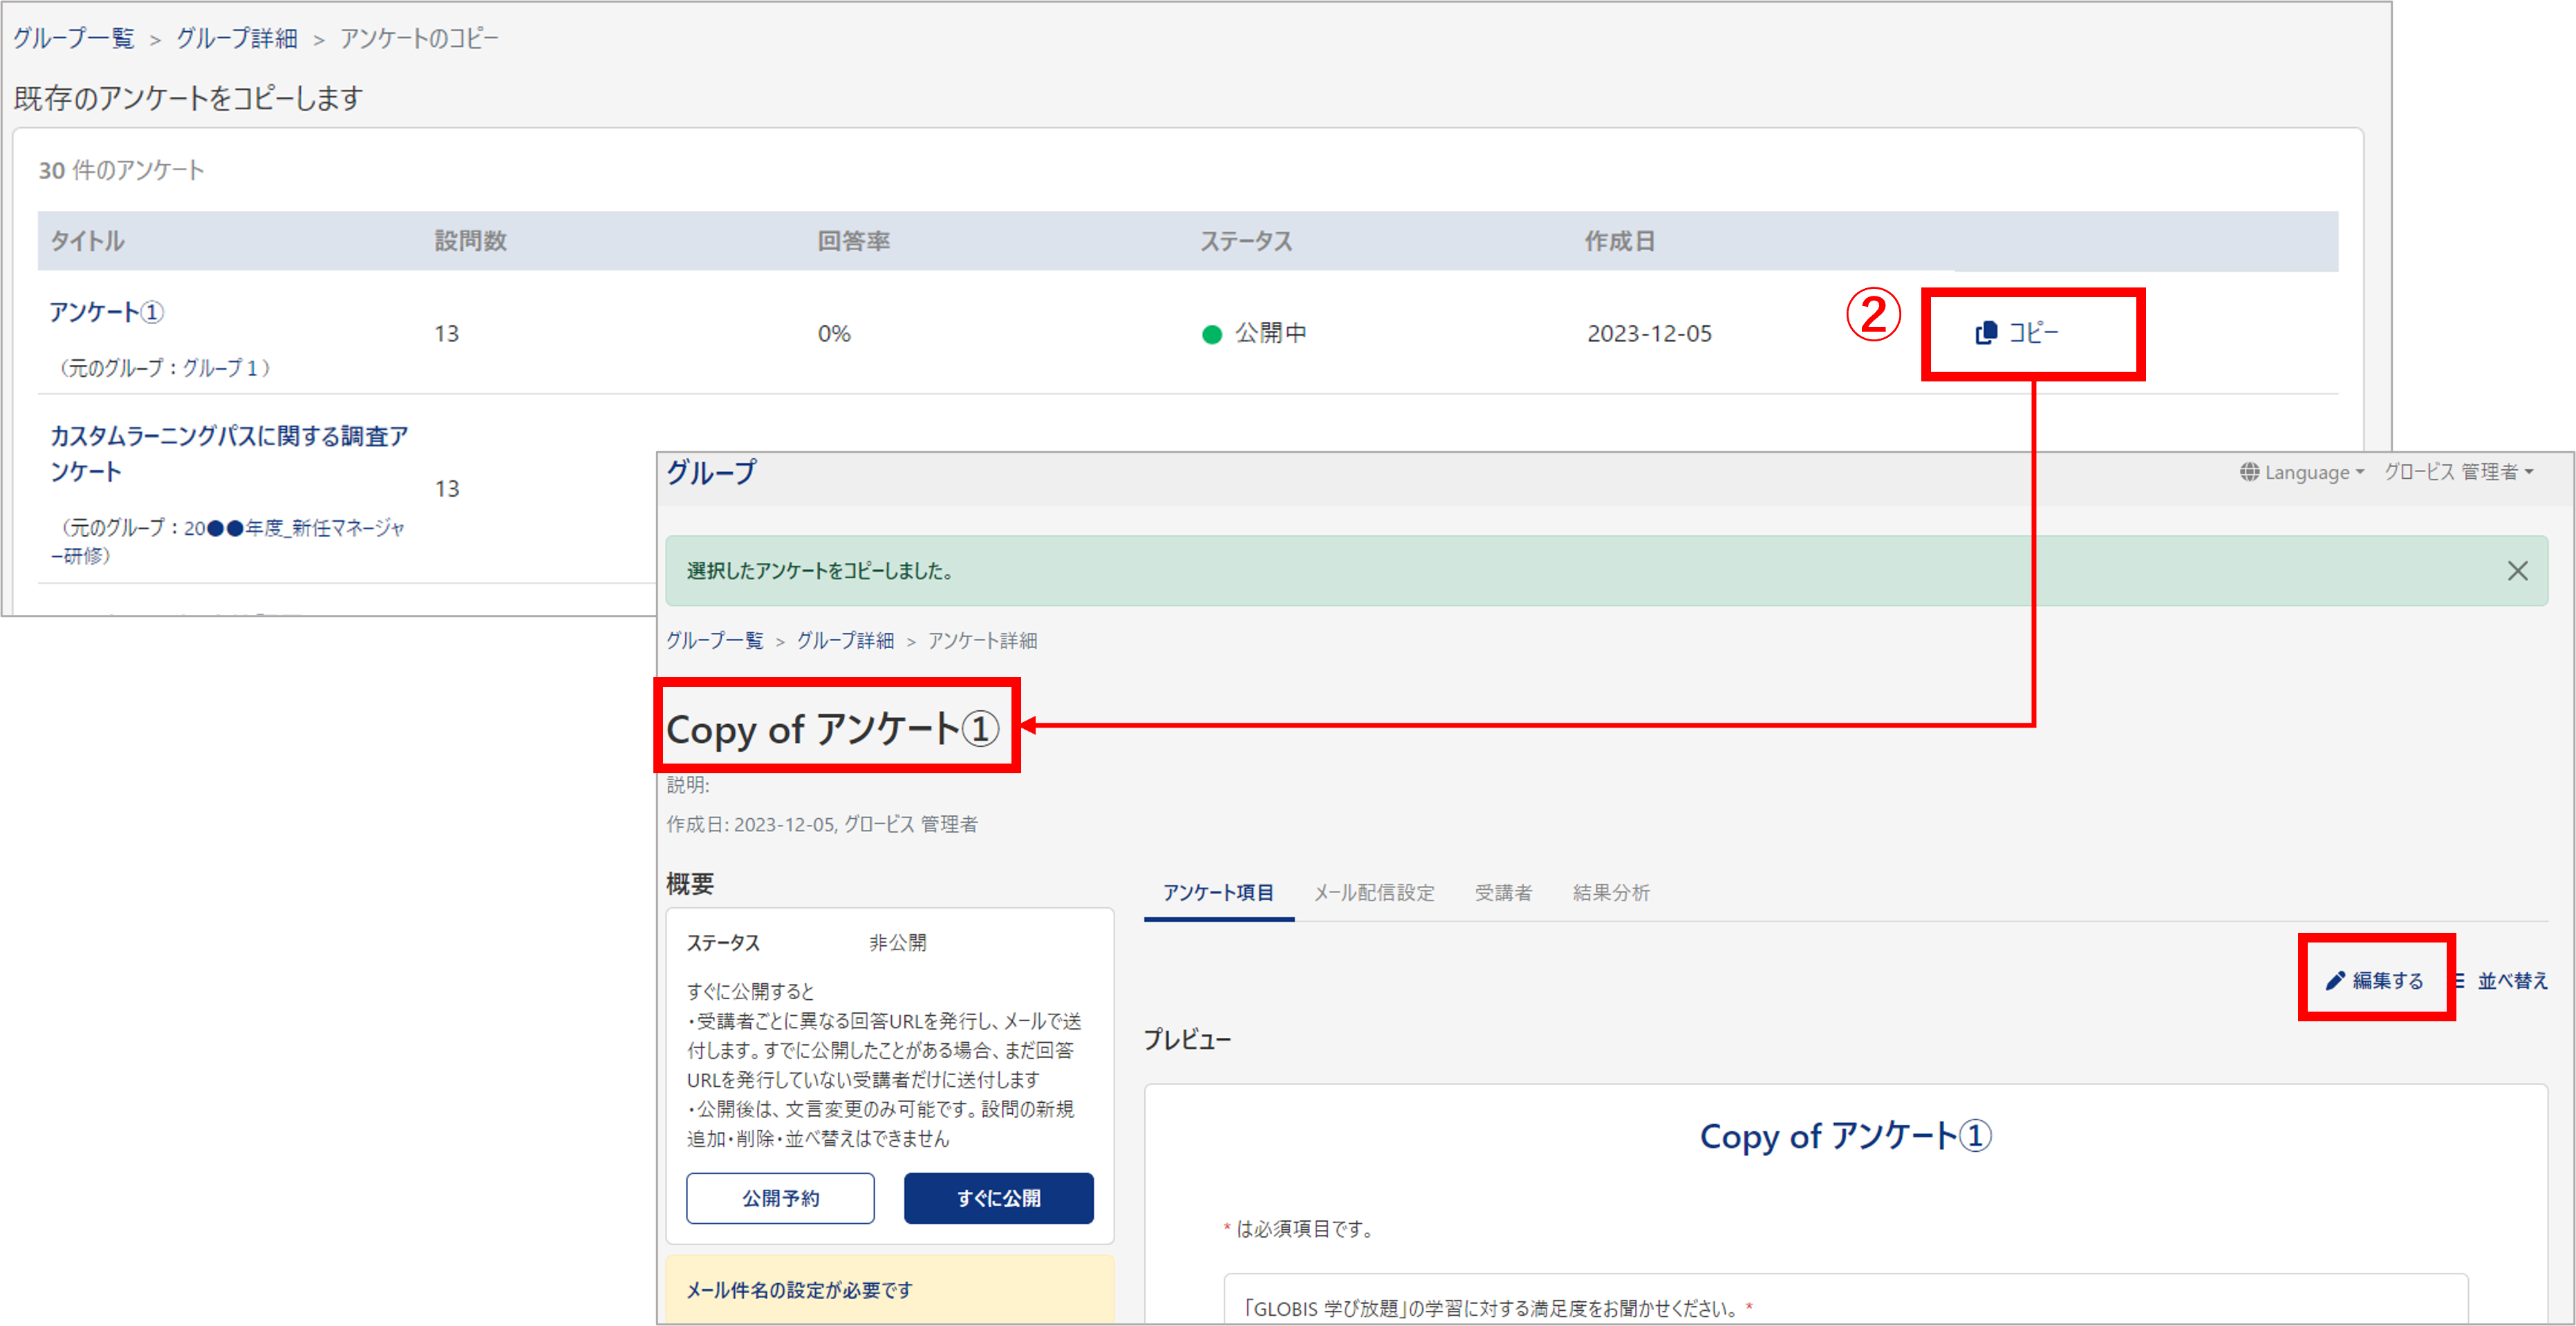
Task: Click the preview title Copy of アンケート①
Action: pyautogui.click(x=1845, y=1136)
